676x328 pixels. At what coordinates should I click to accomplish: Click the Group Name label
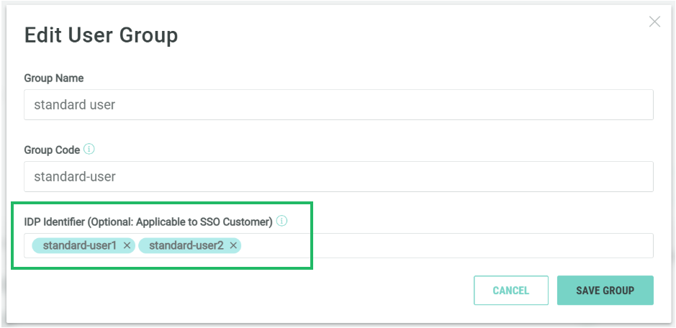(x=54, y=78)
